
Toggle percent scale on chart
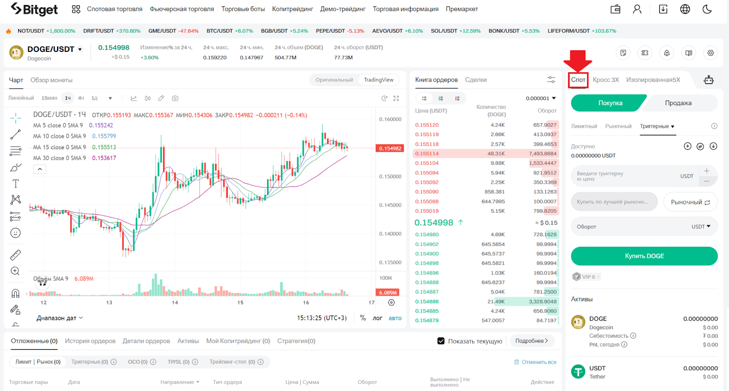(363, 318)
